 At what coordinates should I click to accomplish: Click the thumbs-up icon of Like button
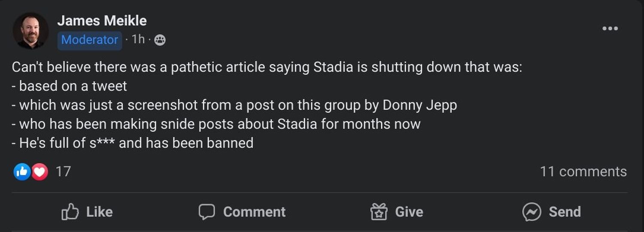(70, 212)
